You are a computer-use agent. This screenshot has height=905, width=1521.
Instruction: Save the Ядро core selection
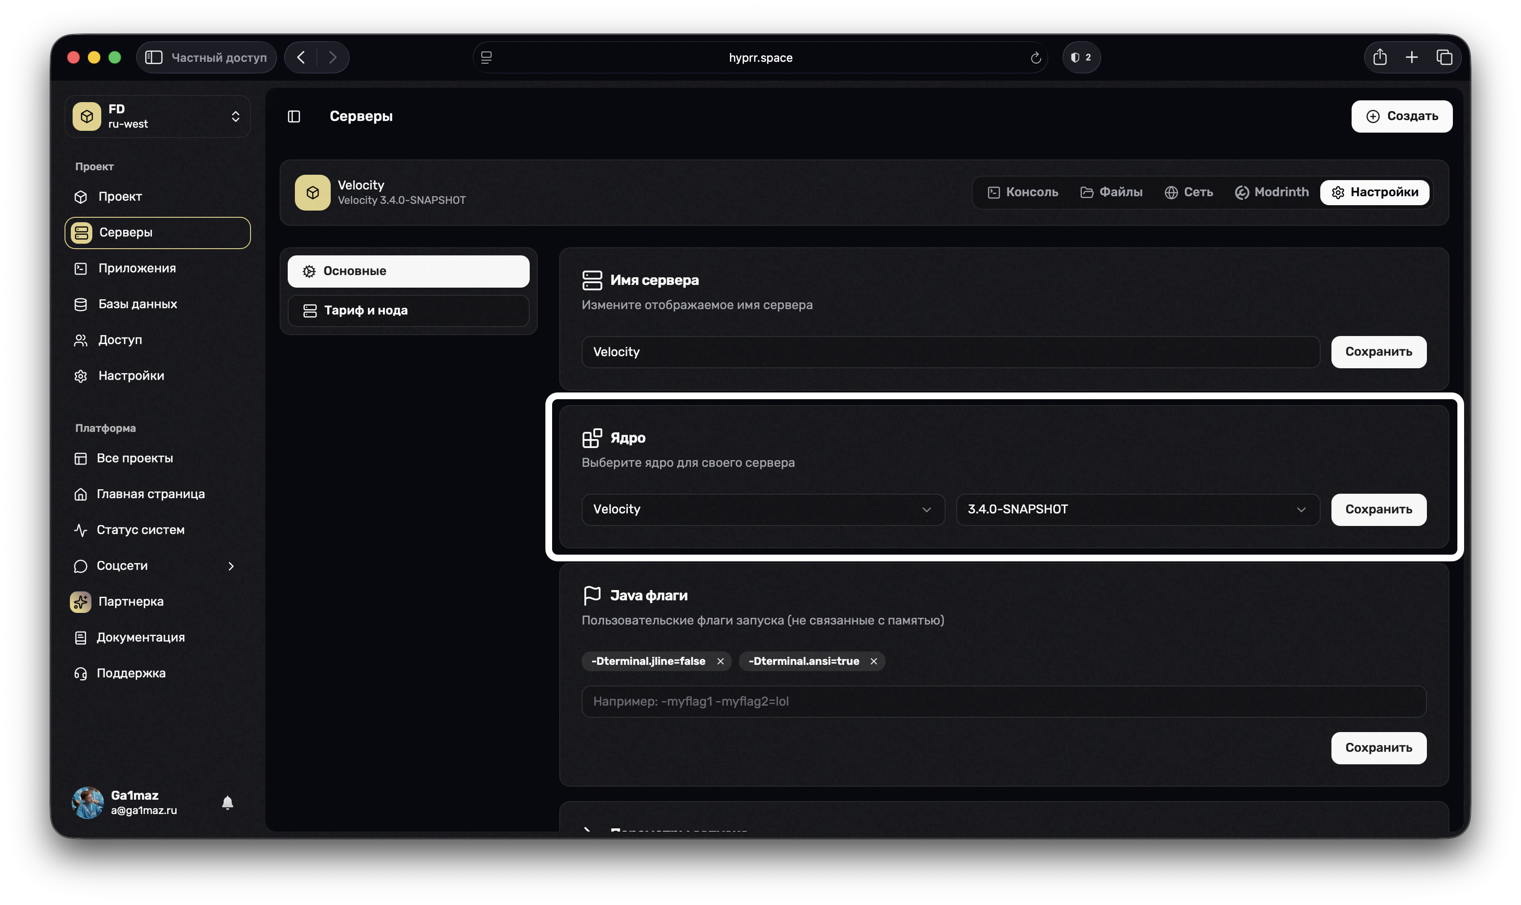(1378, 509)
